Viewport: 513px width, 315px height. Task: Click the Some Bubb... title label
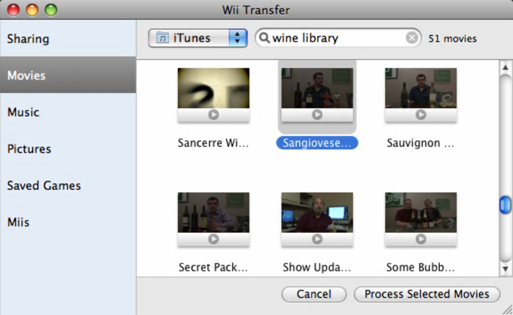[421, 268]
